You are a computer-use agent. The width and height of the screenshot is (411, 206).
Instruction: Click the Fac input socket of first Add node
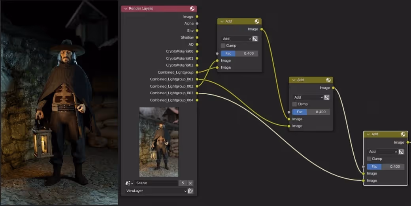pos(217,54)
